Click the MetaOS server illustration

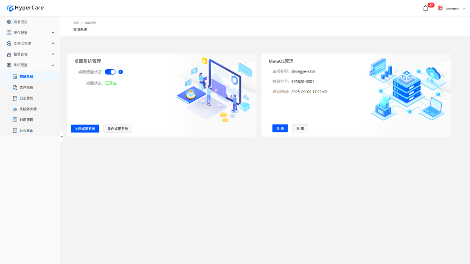click(407, 89)
